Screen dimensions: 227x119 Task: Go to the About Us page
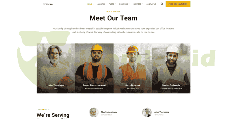(101, 4)
